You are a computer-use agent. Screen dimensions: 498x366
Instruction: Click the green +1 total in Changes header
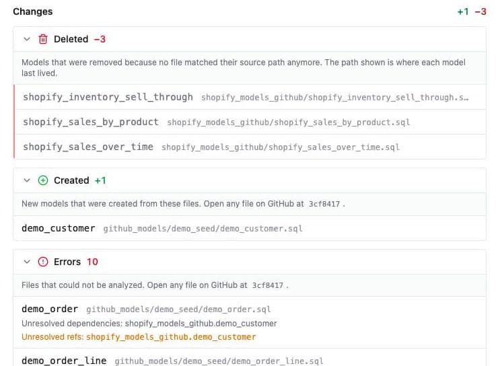[x=463, y=11]
